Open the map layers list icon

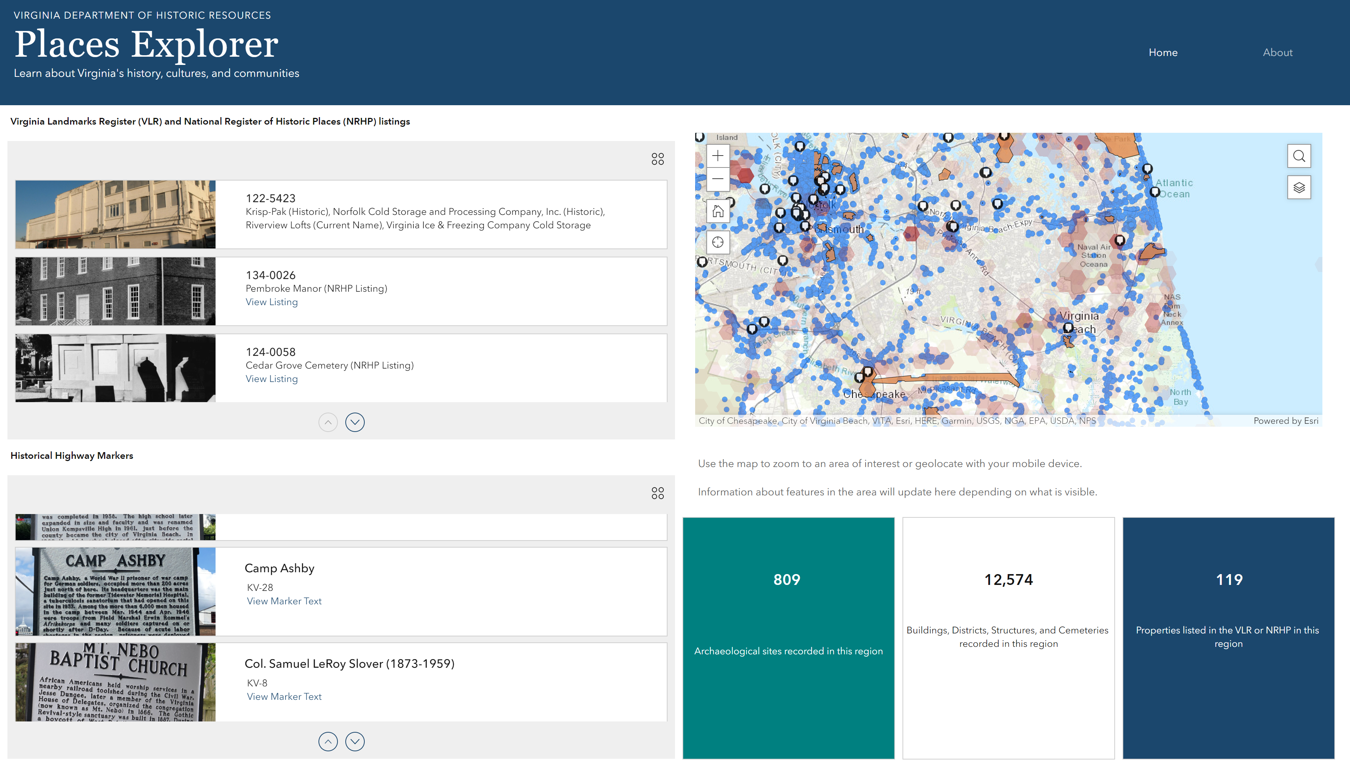click(1299, 188)
